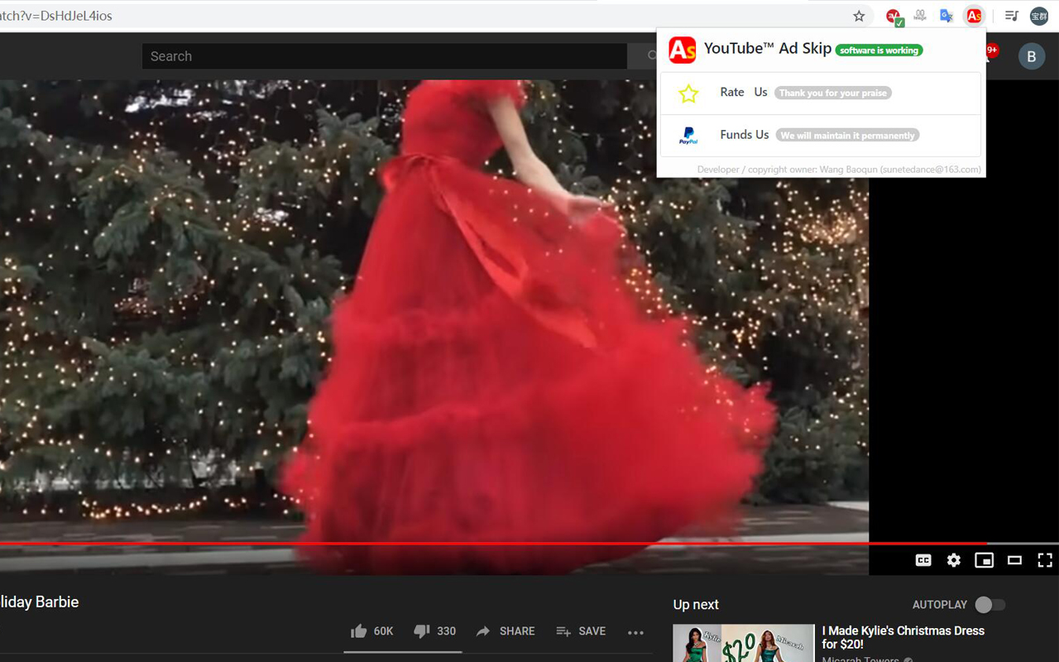Open the YouTube account avatar B
1059x662 pixels.
click(1031, 56)
